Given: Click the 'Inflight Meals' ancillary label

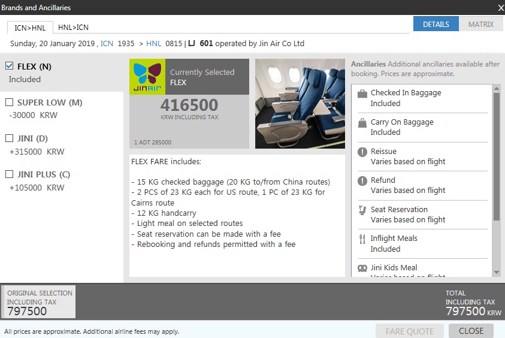Looking at the screenshot, I should click(x=394, y=239).
